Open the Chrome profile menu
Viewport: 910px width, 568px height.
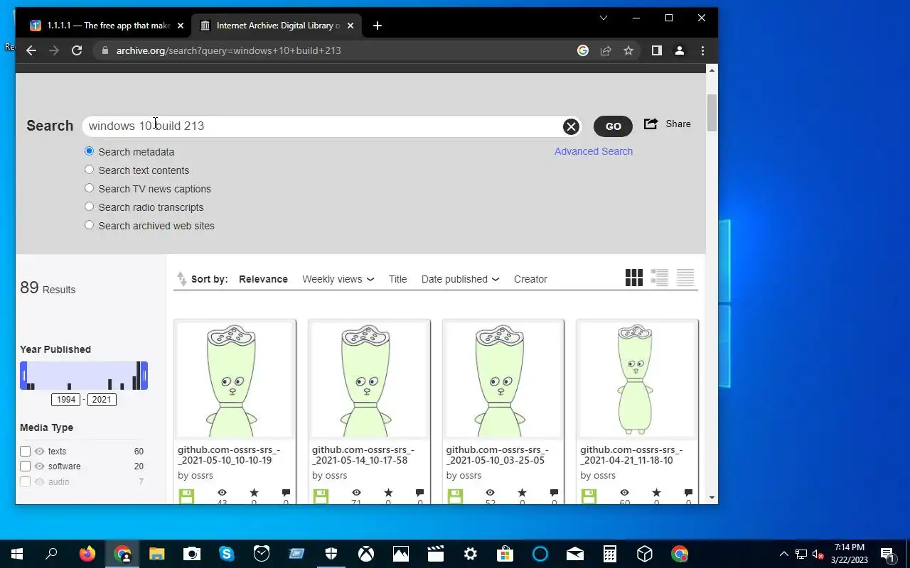680,50
